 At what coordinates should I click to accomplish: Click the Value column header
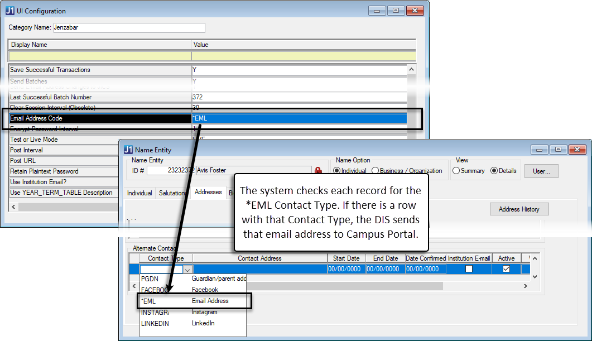pos(304,45)
